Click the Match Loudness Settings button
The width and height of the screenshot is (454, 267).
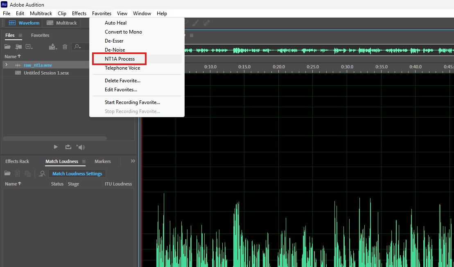click(77, 174)
